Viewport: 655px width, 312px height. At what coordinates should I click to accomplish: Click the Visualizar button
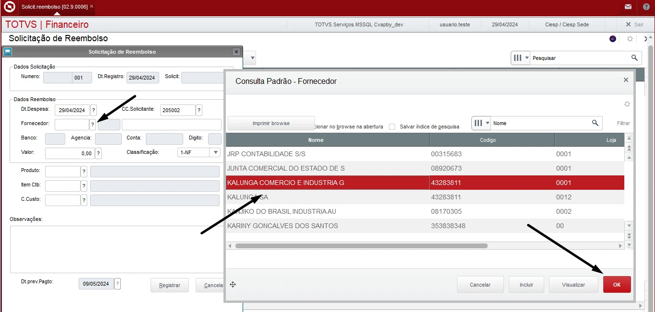[x=573, y=285]
